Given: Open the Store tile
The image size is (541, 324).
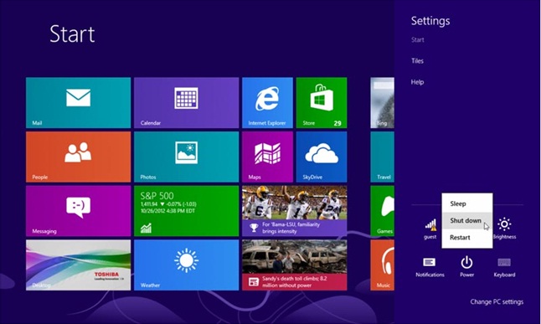Looking at the screenshot, I should [322, 103].
